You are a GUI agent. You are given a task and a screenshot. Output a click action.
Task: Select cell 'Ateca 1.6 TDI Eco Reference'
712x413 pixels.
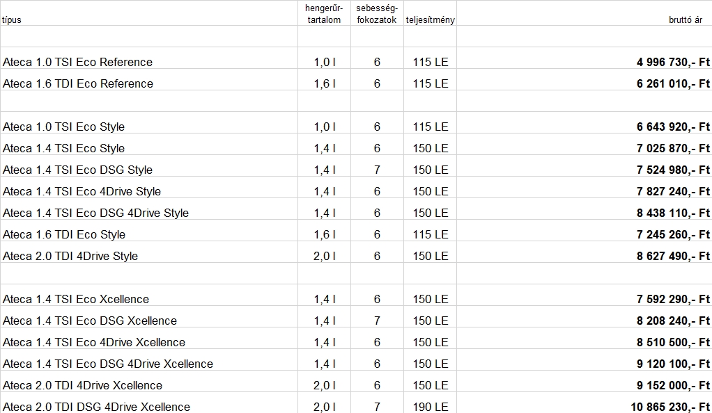(149, 80)
